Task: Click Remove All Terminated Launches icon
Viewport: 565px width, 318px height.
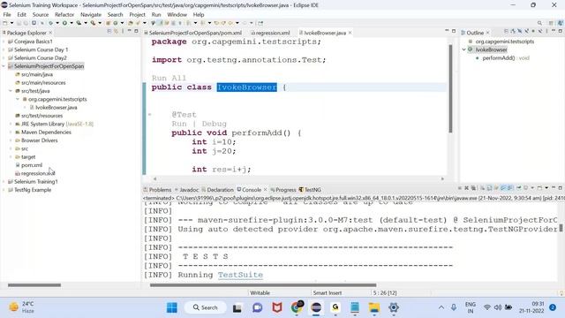Action: (x=473, y=188)
